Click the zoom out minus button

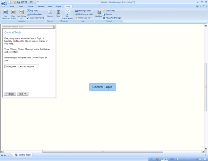177,159
